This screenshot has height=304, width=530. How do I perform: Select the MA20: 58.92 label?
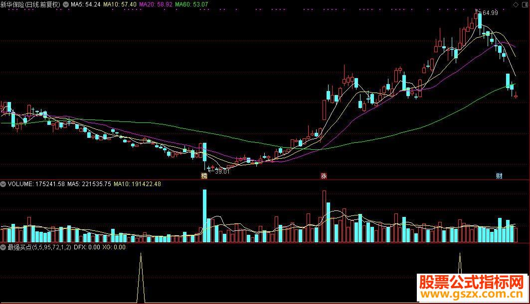point(156,4)
